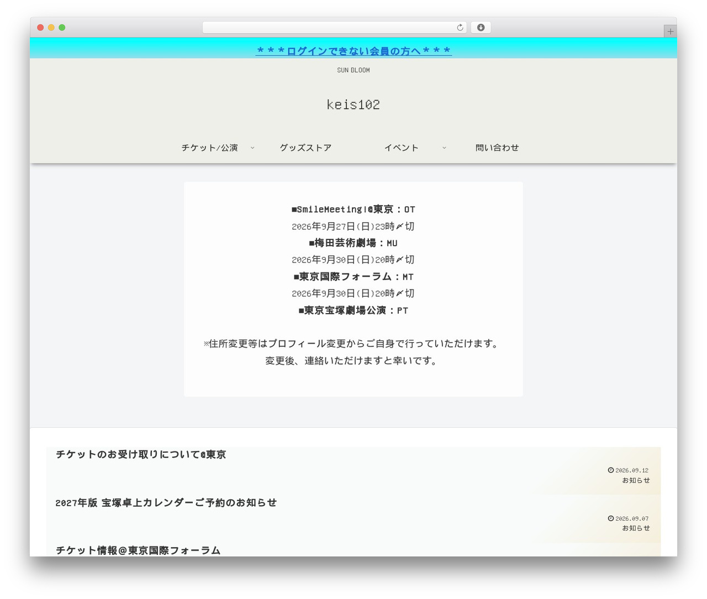707x599 pixels.
Task: Click the 東京宝塚劇場公演:PT heading
Action: pyautogui.click(x=353, y=311)
